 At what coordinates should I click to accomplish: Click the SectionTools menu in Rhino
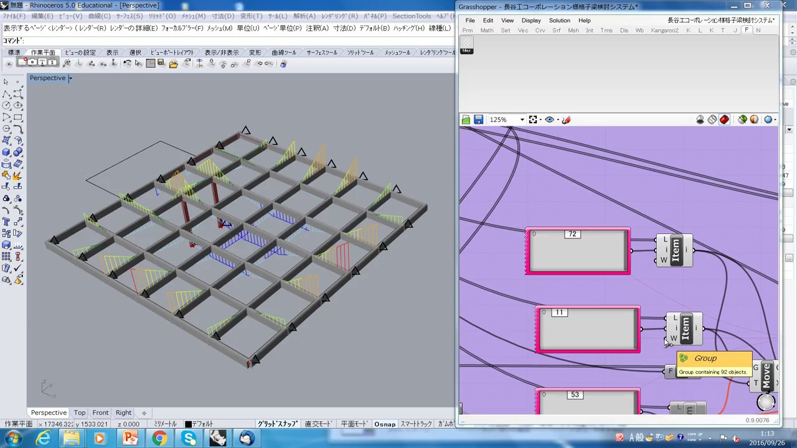pyautogui.click(x=412, y=16)
